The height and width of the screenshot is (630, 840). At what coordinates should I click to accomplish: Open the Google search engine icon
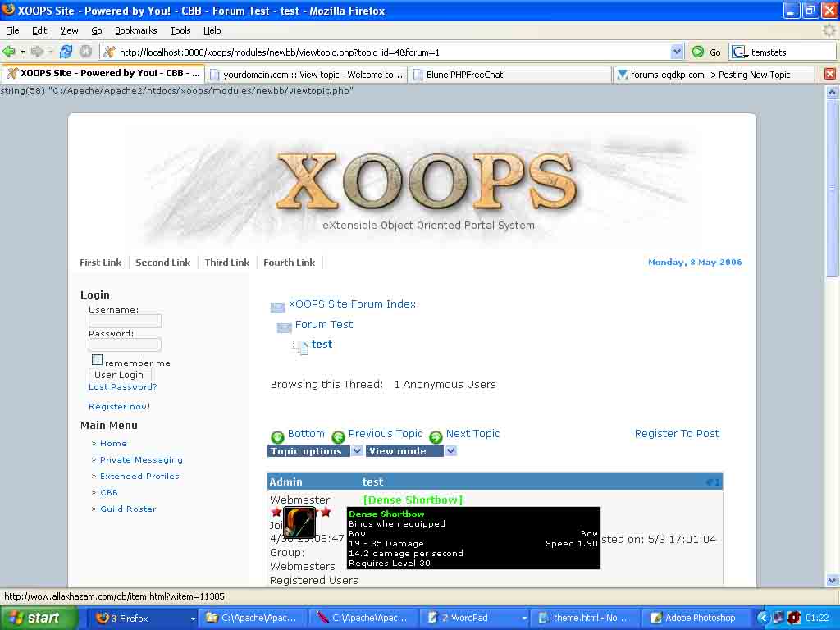740,52
